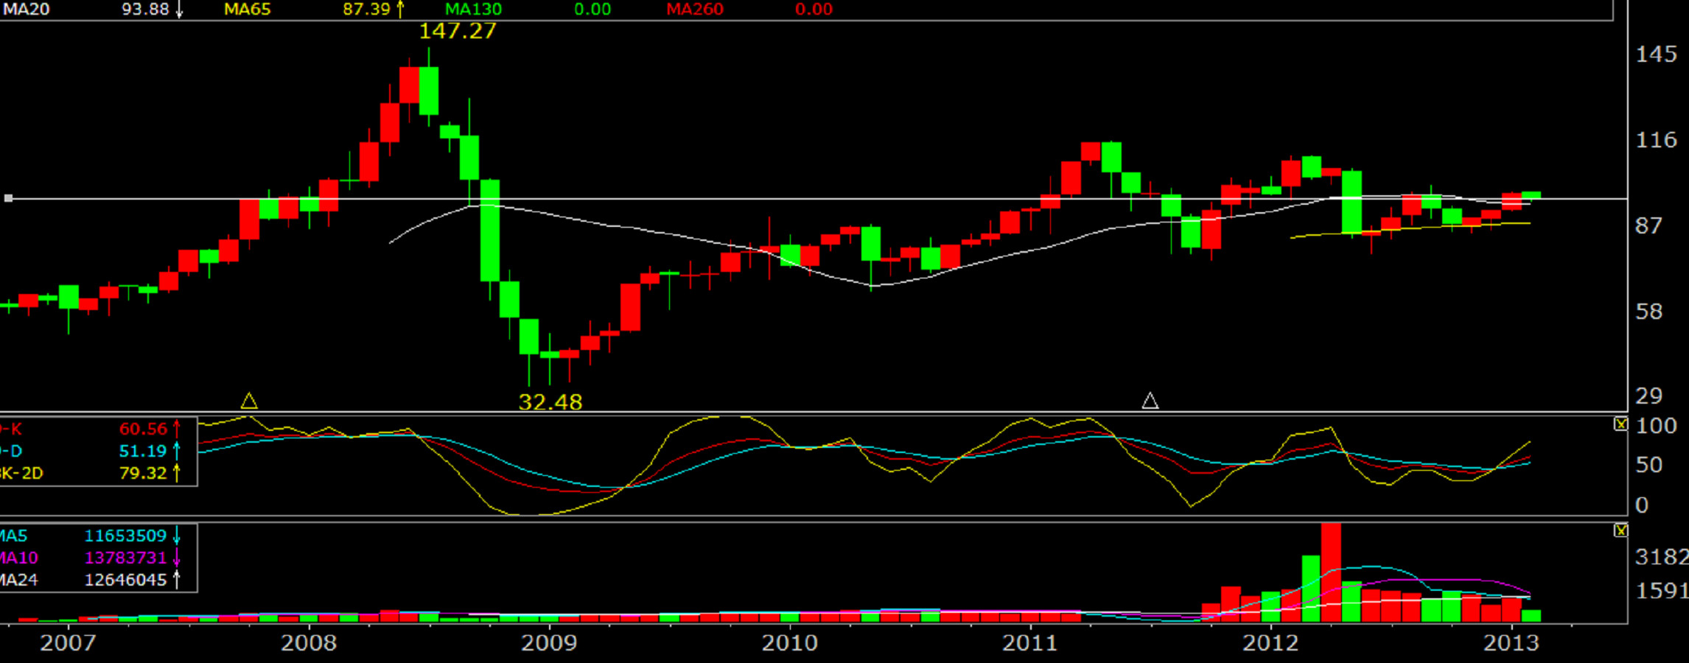The image size is (1689, 663).
Task: Click the 147.27 high price label
Action: coord(458,31)
